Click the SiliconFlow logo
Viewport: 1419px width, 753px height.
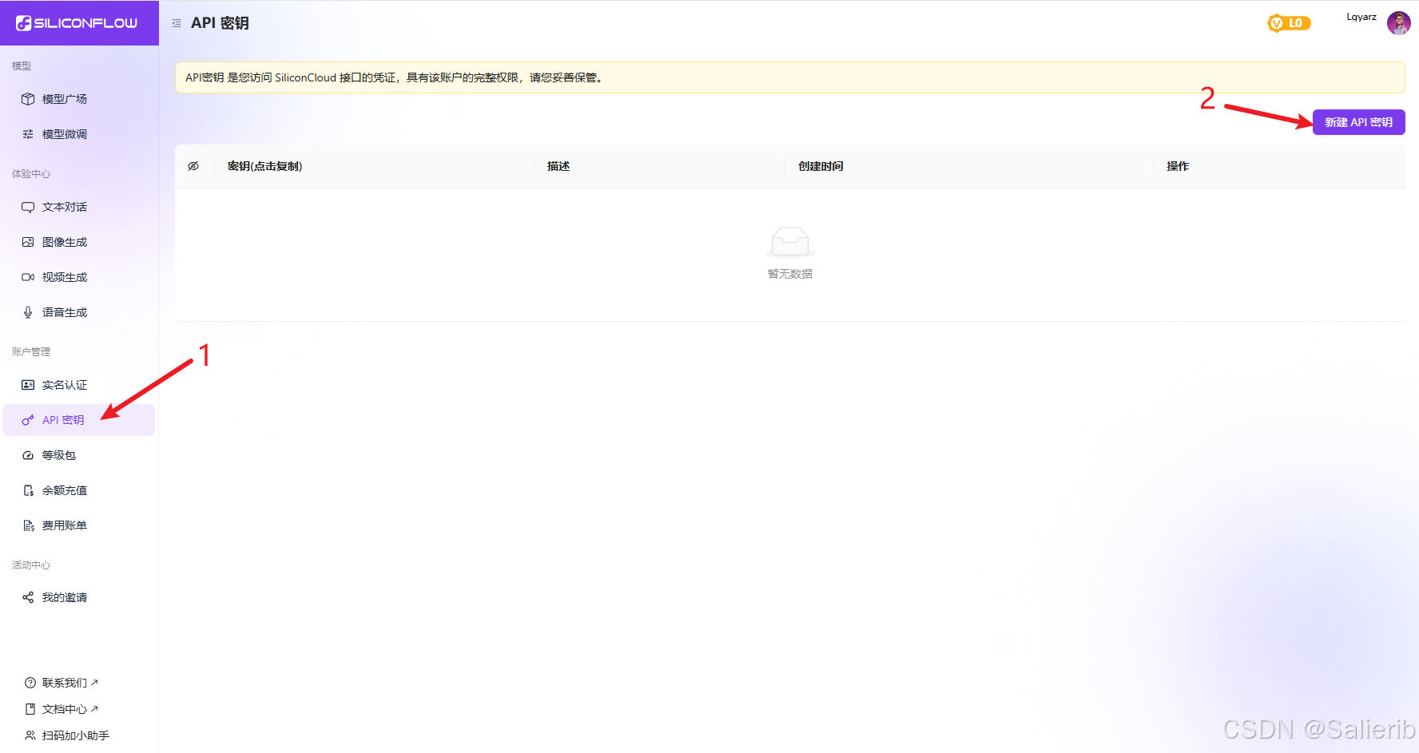click(77, 23)
